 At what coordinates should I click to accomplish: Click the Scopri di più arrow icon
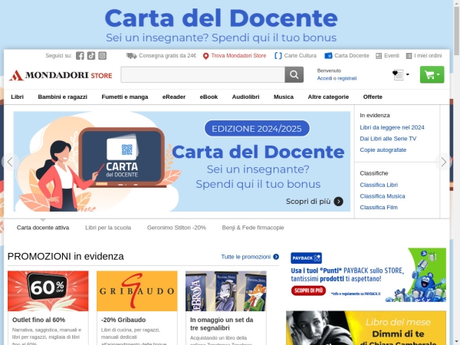click(x=338, y=202)
